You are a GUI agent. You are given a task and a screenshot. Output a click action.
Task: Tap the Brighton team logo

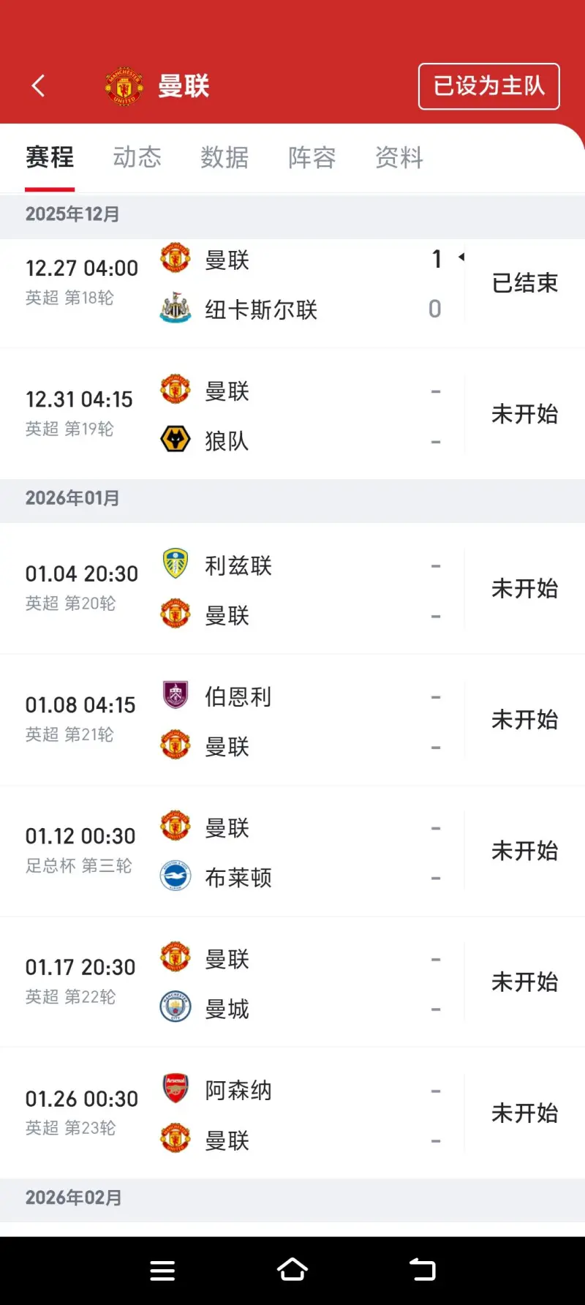[175, 876]
